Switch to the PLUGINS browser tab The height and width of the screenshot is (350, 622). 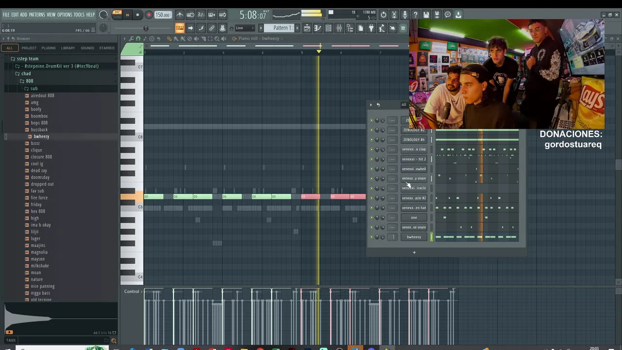click(x=48, y=48)
